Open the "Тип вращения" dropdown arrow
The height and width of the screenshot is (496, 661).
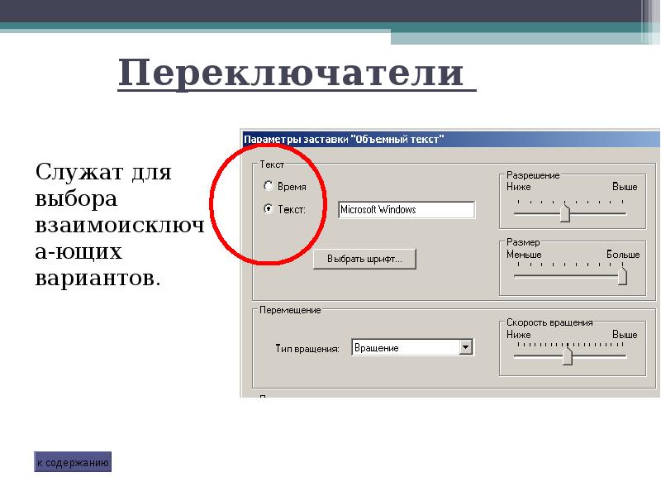pyautogui.click(x=466, y=348)
